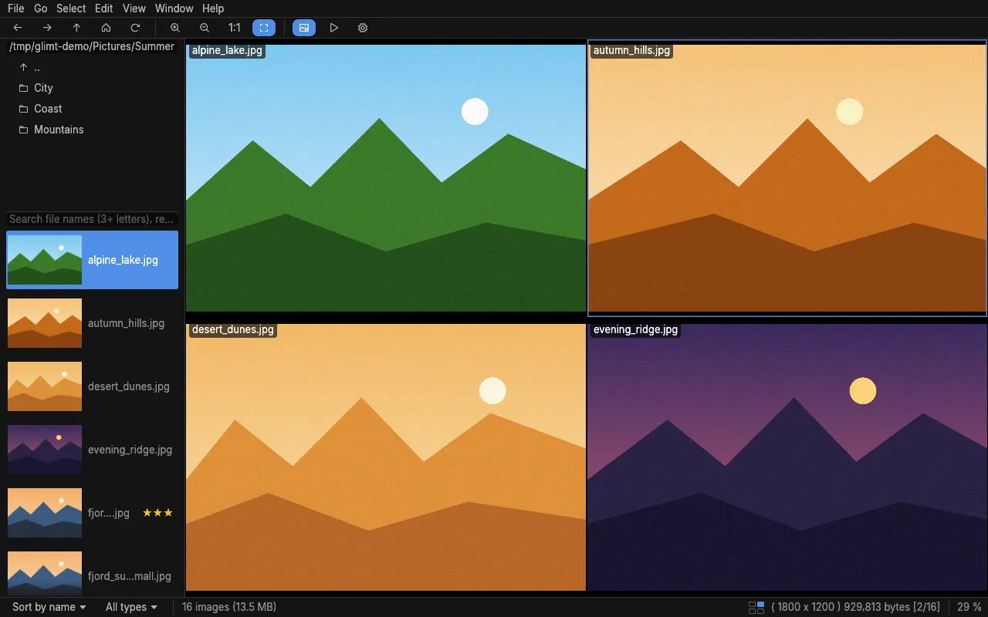Image resolution: width=988 pixels, height=617 pixels.
Task: Open the settings gear
Action: (x=363, y=28)
